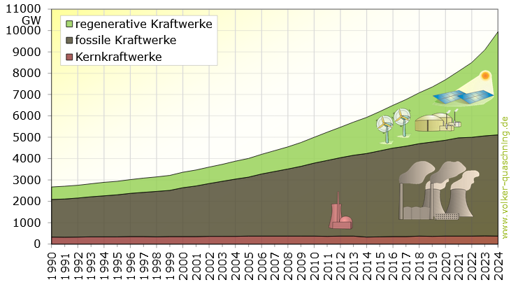Screen dimensions: 511x287
Task: Click the orange sun icon
Action: (x=484, y=76)
